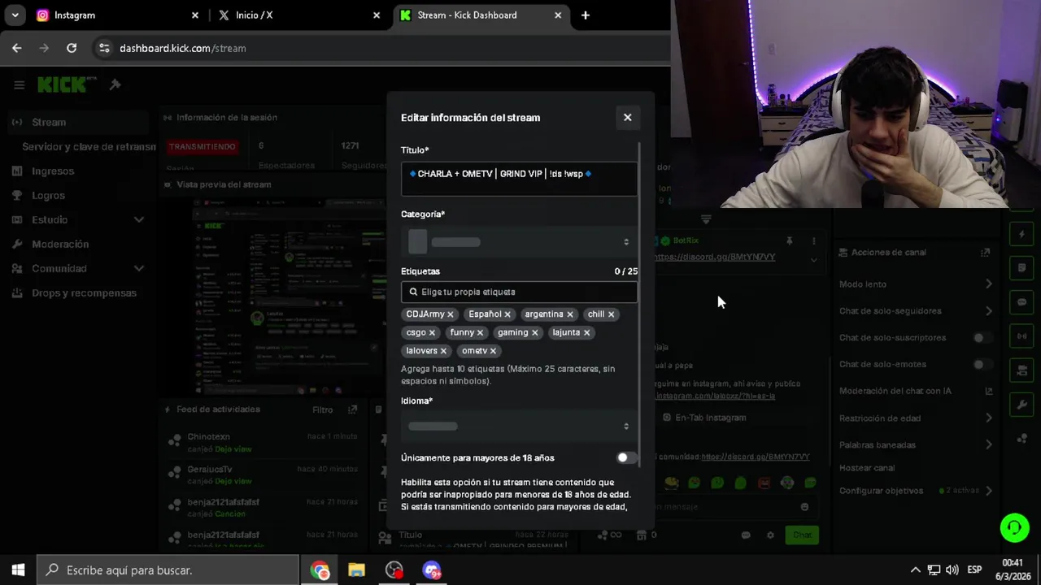Open the Idioma dropdown
The width and height of the screenshot is (1041, 585).
click(519, 426)
